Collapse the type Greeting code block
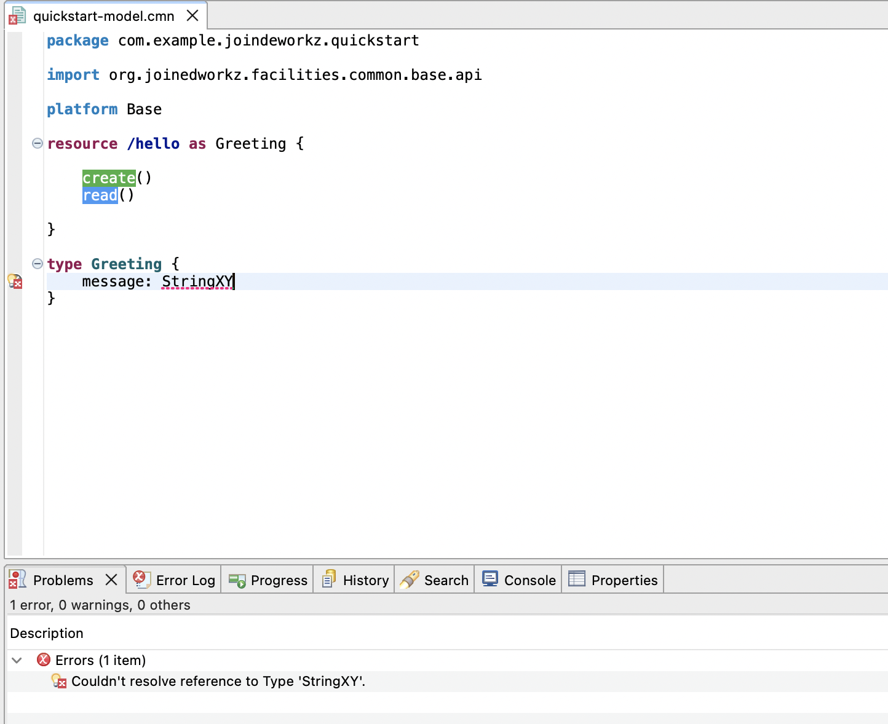 click(37, 264)
